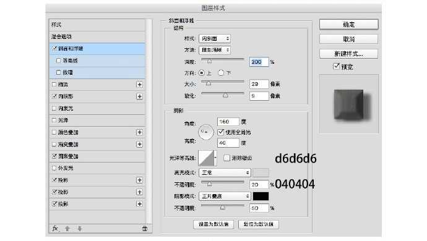The height and width of the screenshot is (241, 427).
Task: Open the 样式 dropdown showing 内斜面
Action: click(215, 39)
